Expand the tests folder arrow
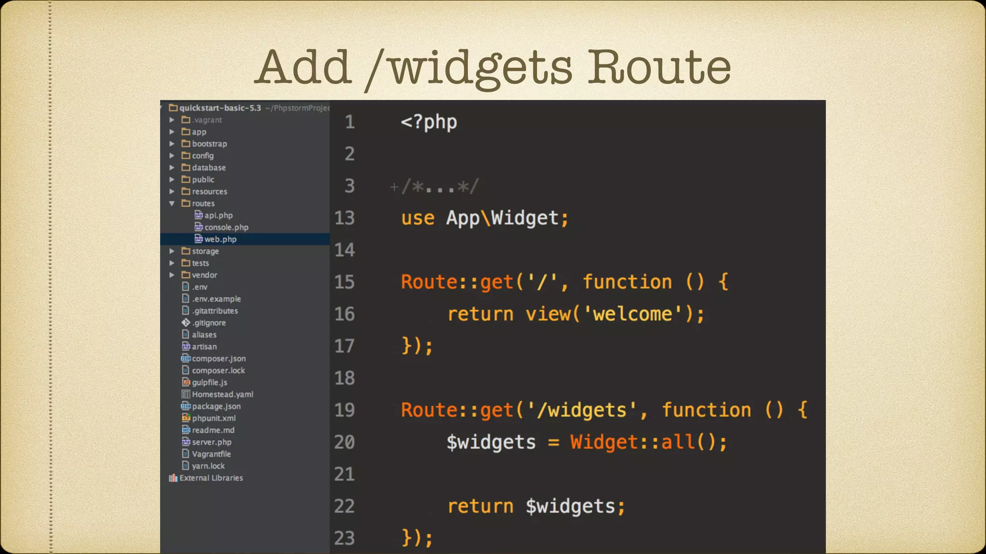Image resolution: width=986 pixels, height=554 pixels. 172,263
